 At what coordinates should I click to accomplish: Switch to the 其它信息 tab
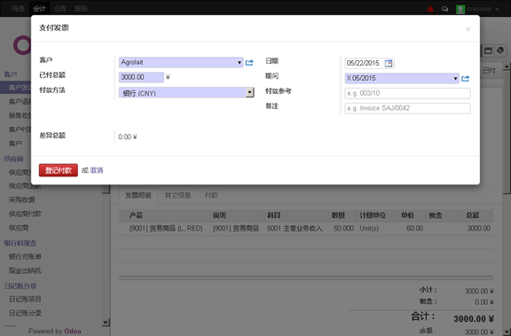pos(177,195)
